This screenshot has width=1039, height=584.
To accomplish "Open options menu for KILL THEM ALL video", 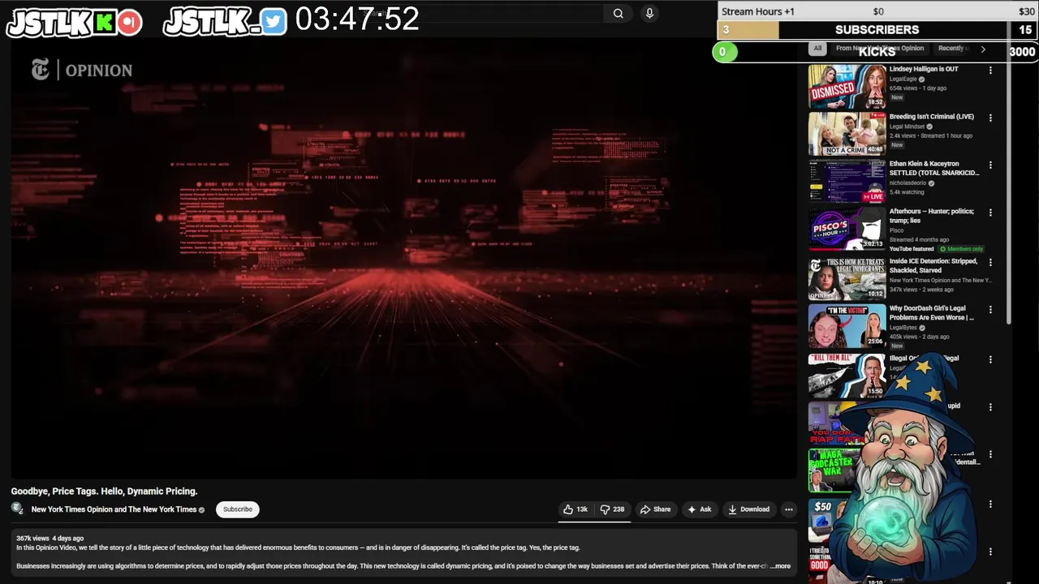I will click(990, 359).
